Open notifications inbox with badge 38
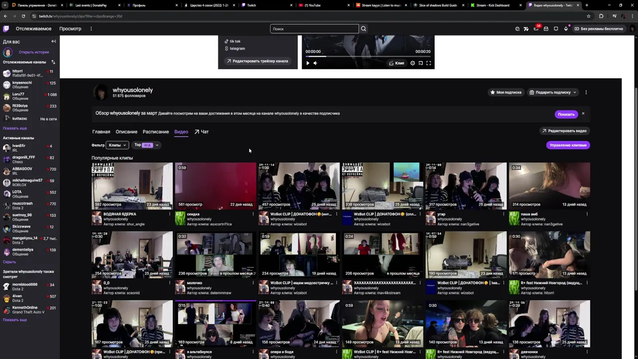The width and height of the screenshot is (638, 359). 536,29
